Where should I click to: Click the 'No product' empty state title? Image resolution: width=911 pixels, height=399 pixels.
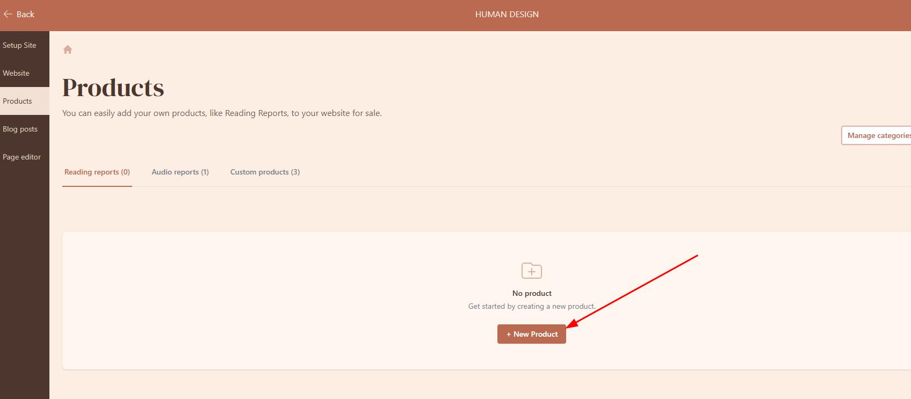pyautogui.click(x=532, y=293)
